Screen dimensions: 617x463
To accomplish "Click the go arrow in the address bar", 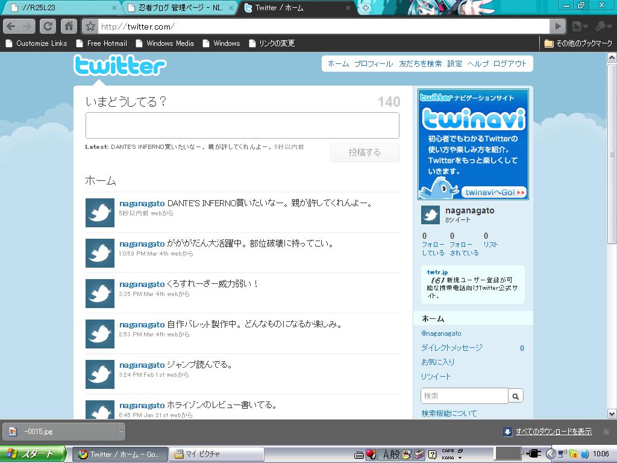I will tap(557, 27).
